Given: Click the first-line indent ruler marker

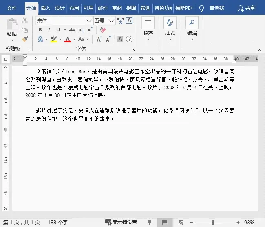Looking at the screenshot, I should (x=25, y=56).
